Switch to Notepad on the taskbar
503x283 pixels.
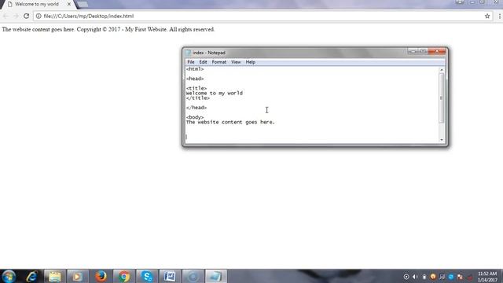[x=216, y=276]
